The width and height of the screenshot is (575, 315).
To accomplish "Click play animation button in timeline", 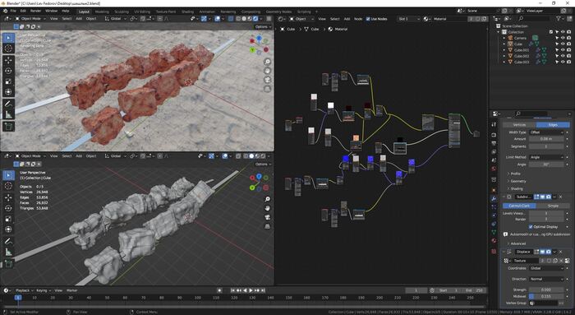I will [x=251, y=290].
